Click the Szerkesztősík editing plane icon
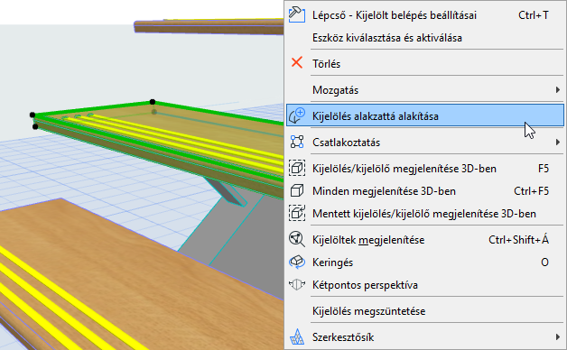This screenshot has height=350, width=567. coord(297,336)
